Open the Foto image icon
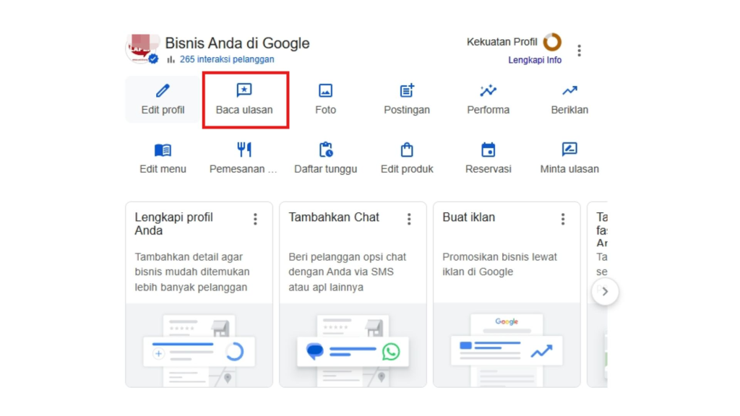Image resolution: width=740 pixels, height=416 pixels. point(326,91)
